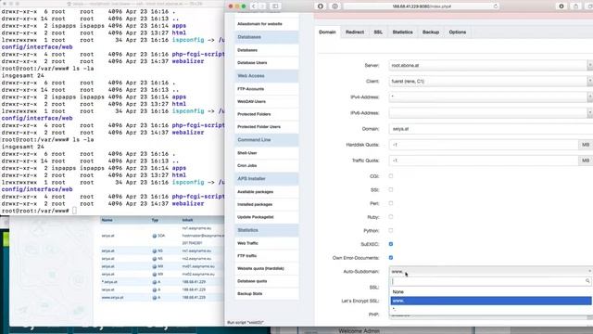This screenshot has height=334, width=593.
Task: Reload the page using address bar icon
Action: [x=496, y=6]
